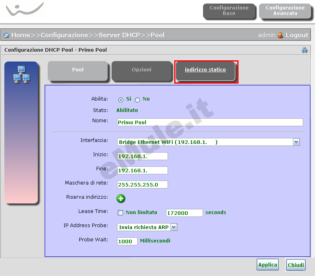Click Configurazione in breadcrumb
Screen dimensions: 315x276
(x=65, y=35)
